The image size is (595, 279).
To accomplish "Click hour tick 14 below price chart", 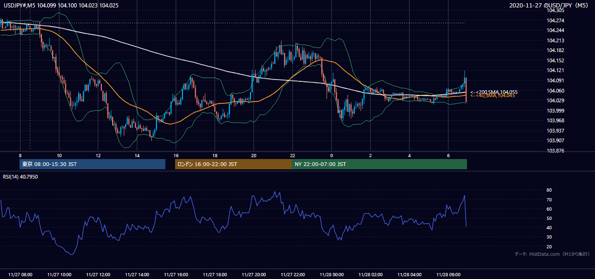I will click(137, 155).
